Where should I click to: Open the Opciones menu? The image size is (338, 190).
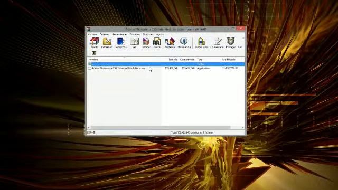[x=148, y=34]
